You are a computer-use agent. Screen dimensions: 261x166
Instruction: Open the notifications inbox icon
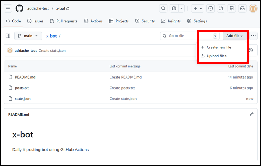point(242,8)
